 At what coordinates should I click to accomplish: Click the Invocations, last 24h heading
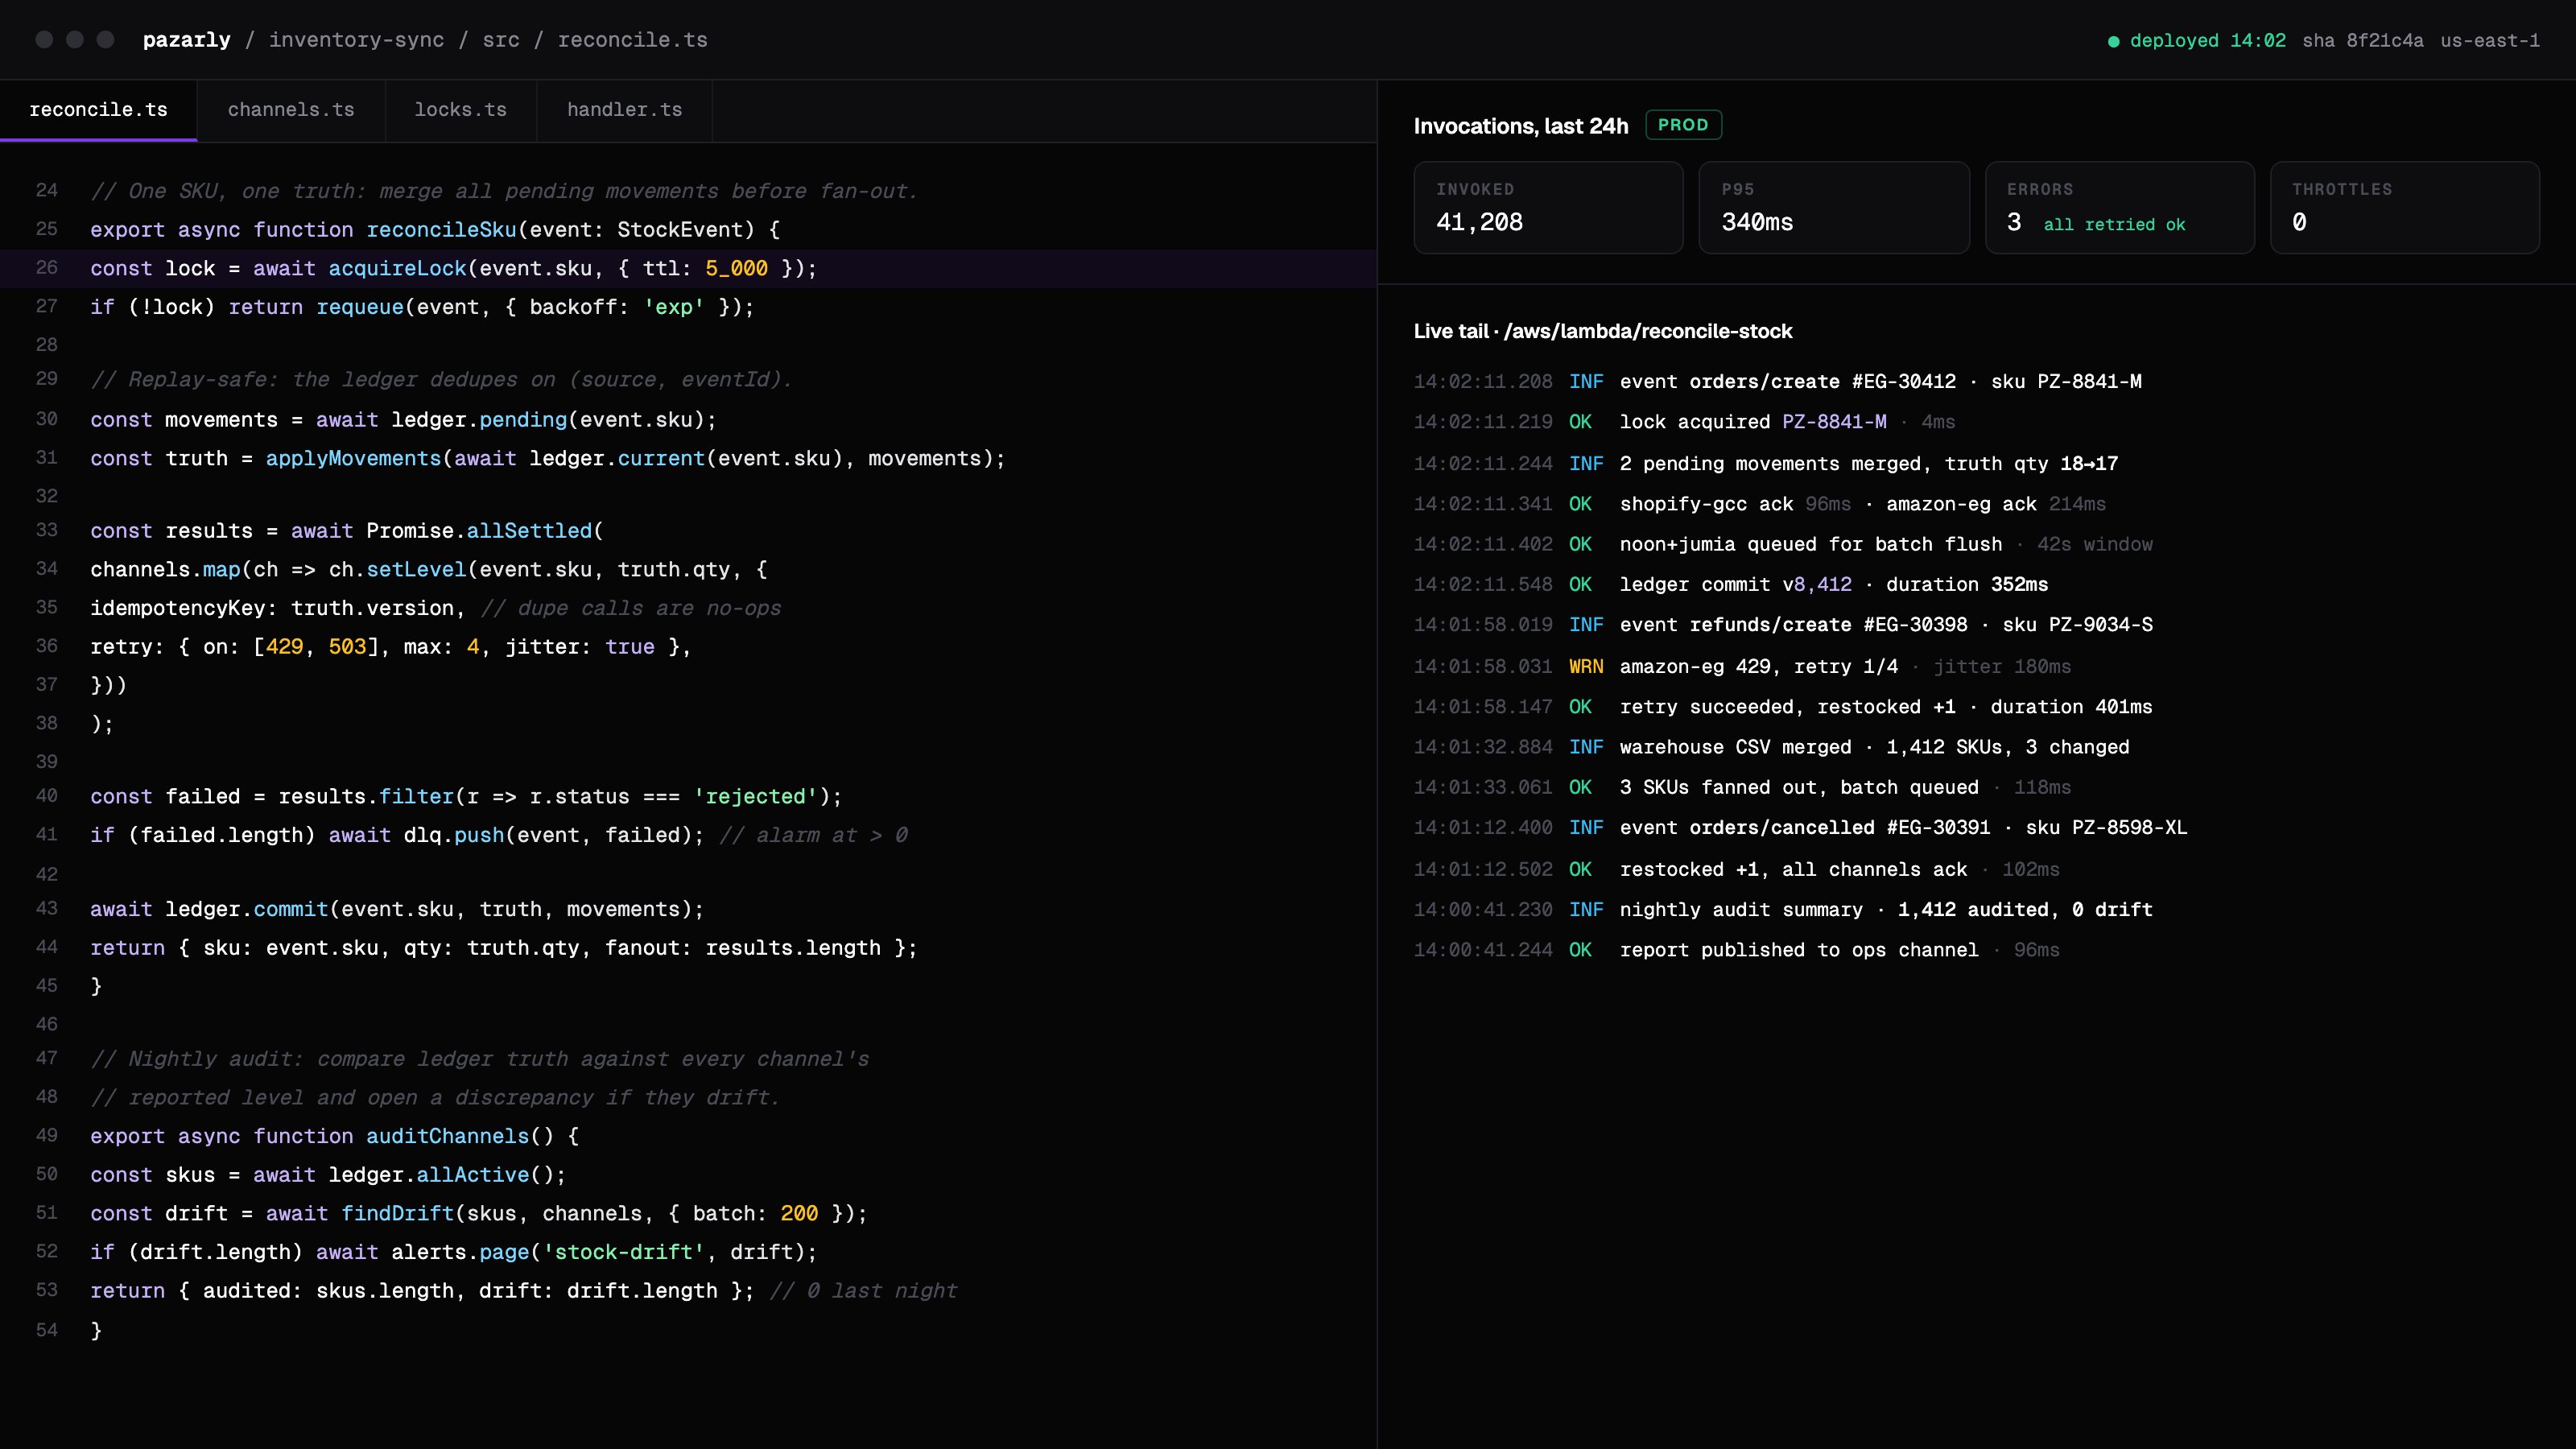[1521, 126]
